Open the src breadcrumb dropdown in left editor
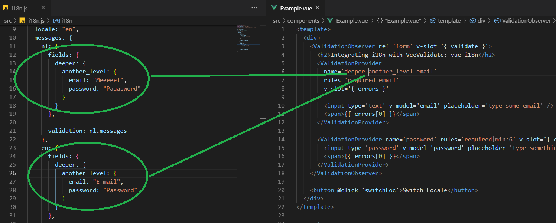 8,20
